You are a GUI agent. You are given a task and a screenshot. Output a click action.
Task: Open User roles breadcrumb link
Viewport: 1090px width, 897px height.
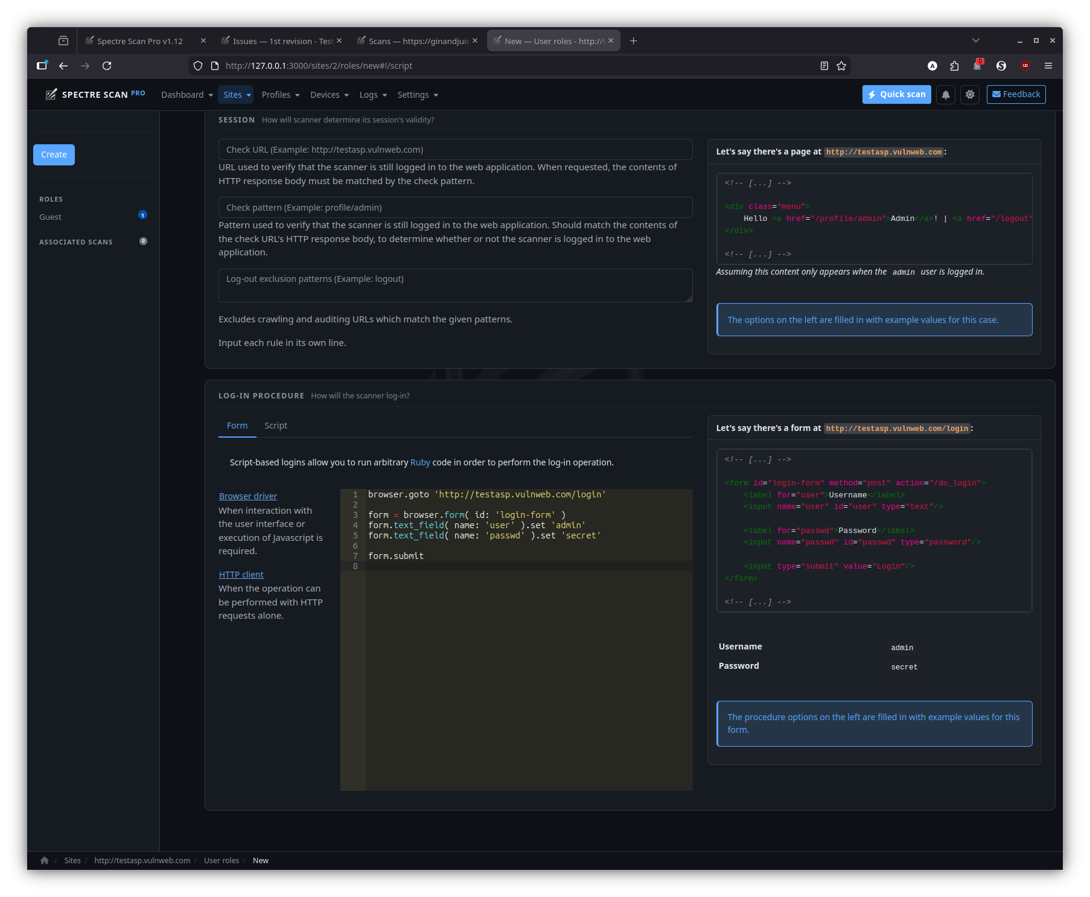coord(222,860)
